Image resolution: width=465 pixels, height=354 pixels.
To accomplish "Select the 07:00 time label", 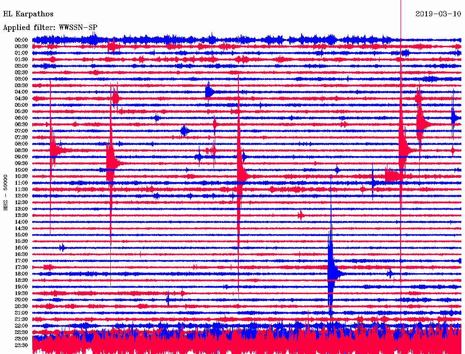I will (21, 131).
